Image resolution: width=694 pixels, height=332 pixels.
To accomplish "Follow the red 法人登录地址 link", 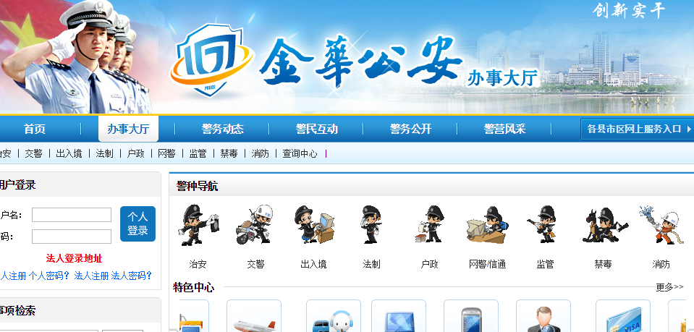I will point(74,258).
